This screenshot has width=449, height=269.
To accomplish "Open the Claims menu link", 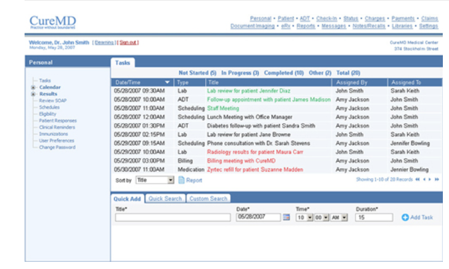I will (x=429, y=18).
